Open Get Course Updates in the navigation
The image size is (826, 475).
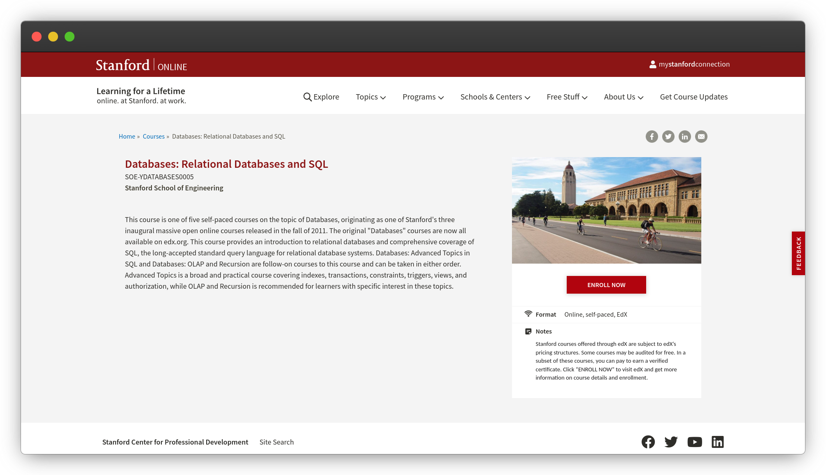coord(694,97)
